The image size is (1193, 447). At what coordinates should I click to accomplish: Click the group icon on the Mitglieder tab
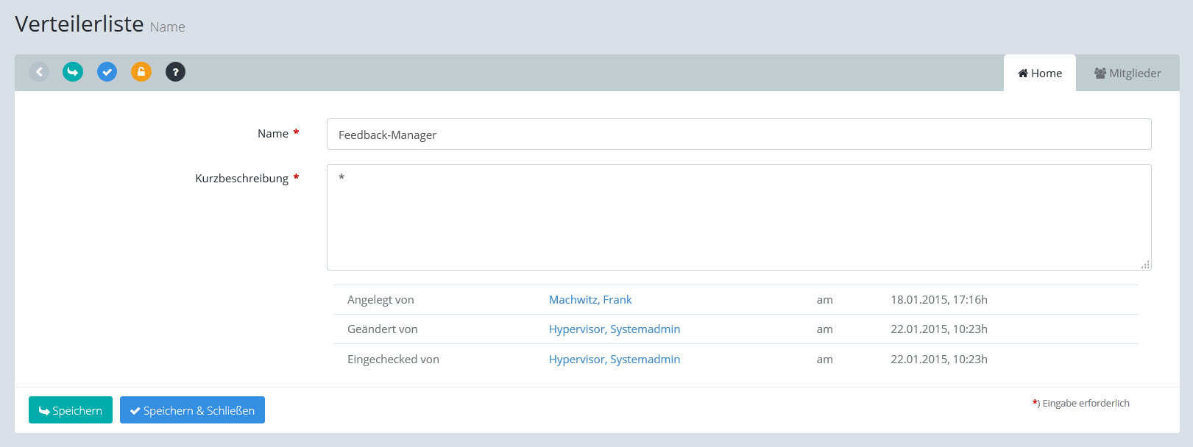[1100, 74]
